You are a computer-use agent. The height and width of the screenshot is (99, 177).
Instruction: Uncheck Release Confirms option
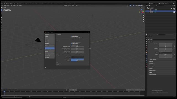click(x=71, y=45)
